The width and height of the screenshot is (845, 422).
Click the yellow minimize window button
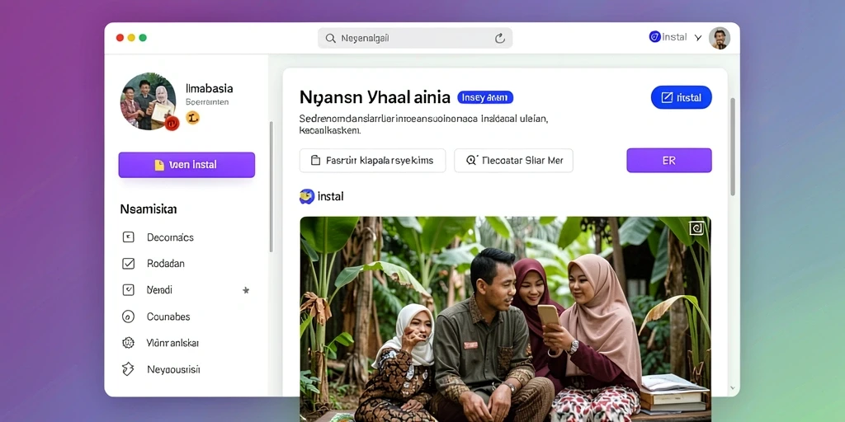pyautogui.click(x=131, y=38)
